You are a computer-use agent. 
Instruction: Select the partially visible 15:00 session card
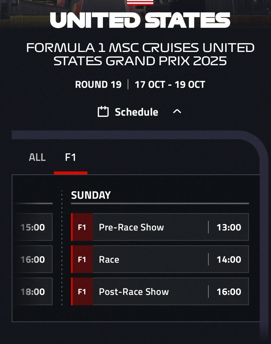33,227
